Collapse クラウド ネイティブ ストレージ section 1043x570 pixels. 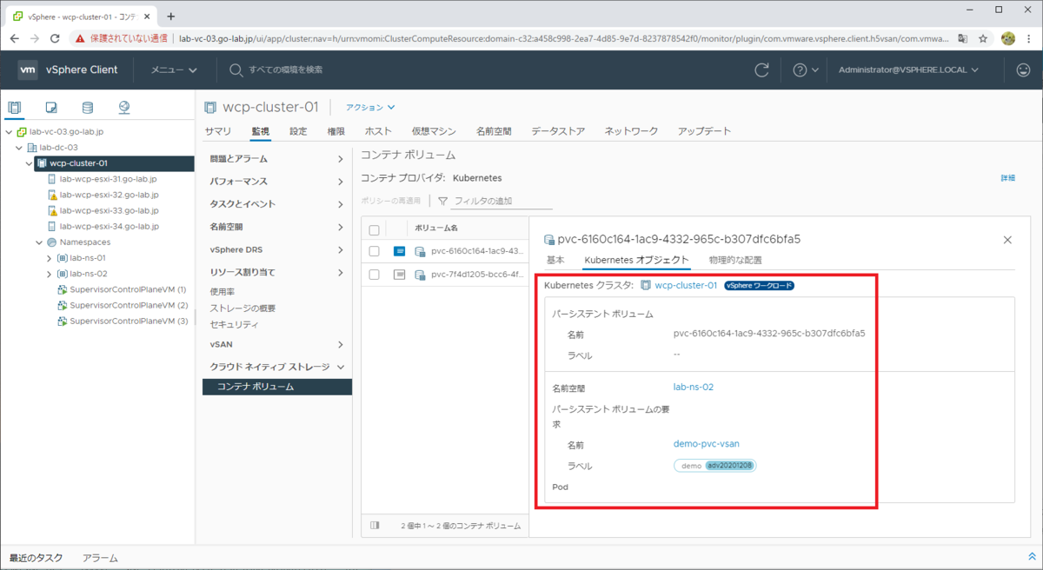click(277, 368)
